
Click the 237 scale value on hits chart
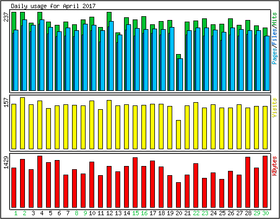click(6, 17)
